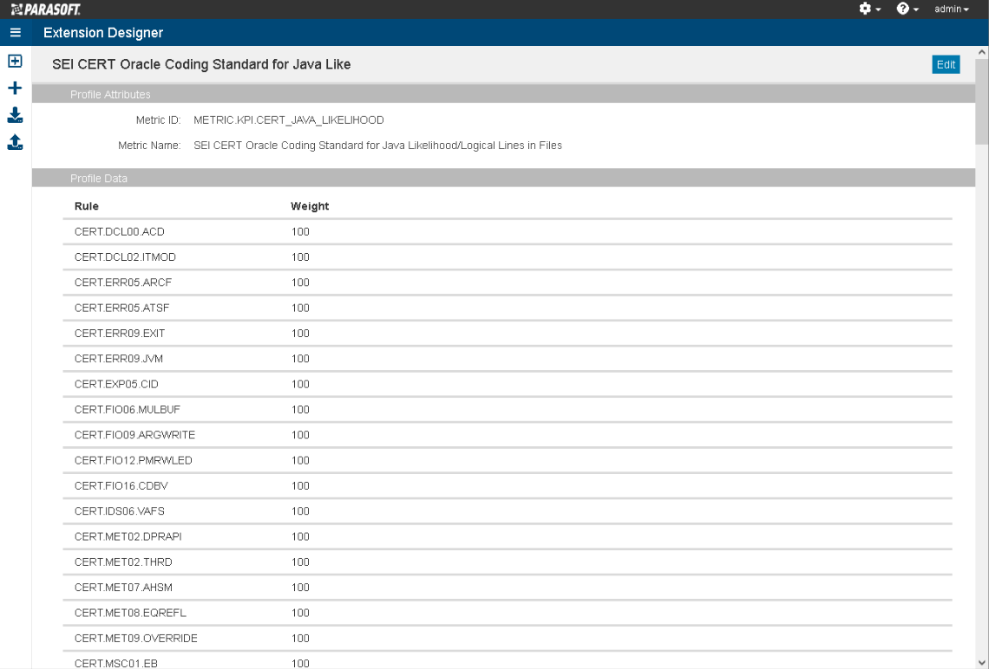Click weight 100 in CERT.ERR09.EXIT row

(300, 334)
